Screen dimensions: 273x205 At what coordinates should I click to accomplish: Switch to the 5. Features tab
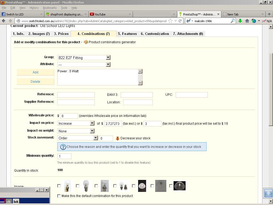coord(127,34)
